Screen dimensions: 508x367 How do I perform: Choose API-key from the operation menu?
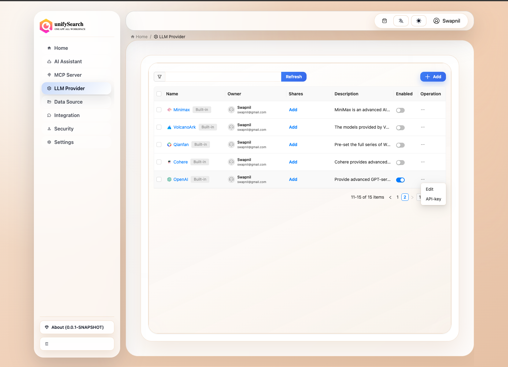click(433, 199)
